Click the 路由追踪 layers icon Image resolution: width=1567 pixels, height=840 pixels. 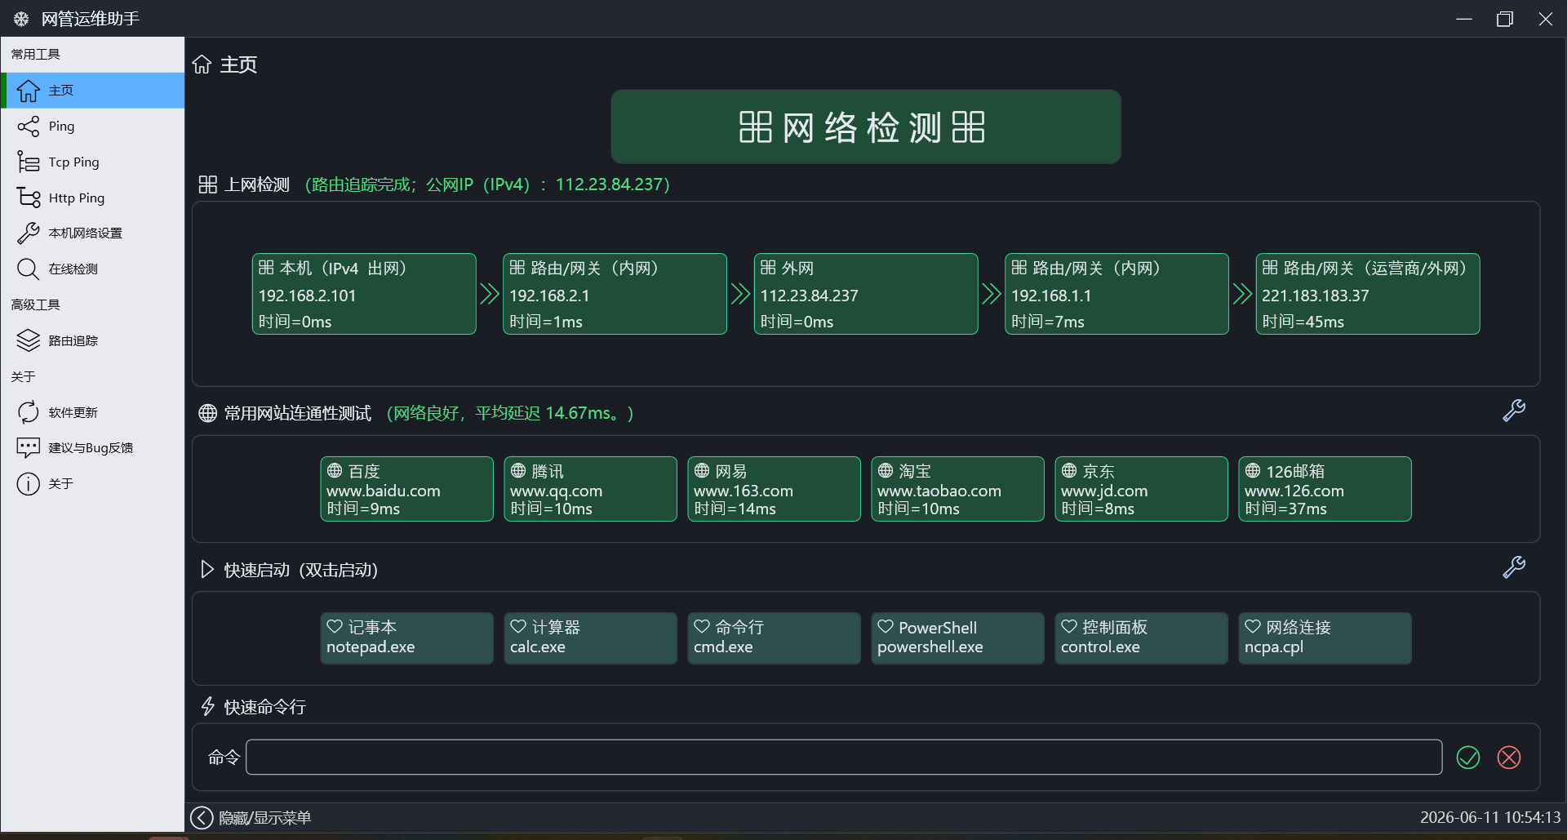click(29, 340)
